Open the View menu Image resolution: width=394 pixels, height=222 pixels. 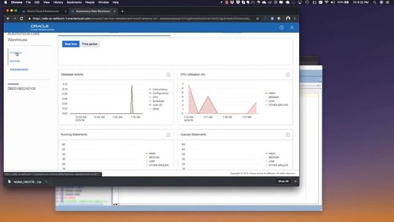click(47, 2)
